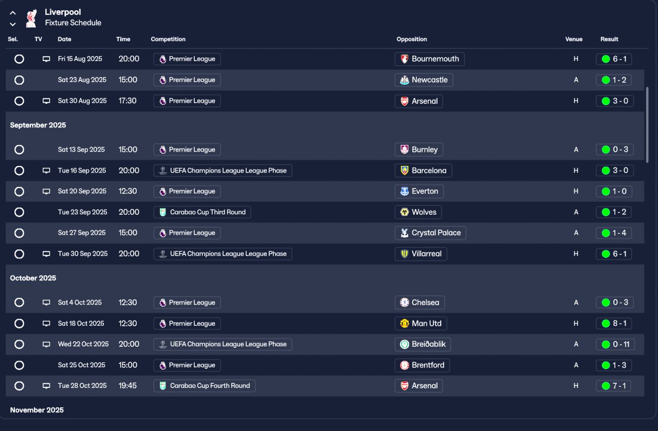Viewport: 658px width, 431px height.
Task: Select the Villarreal fixture radio button
Action: pos(19,254)
